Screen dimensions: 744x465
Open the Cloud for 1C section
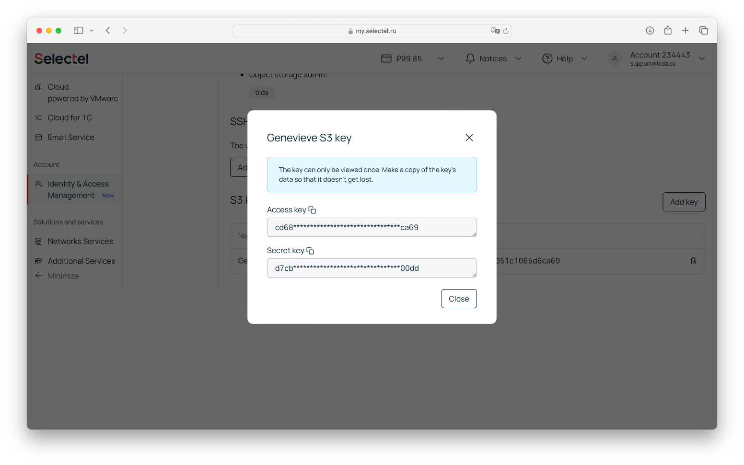[x=70, y=117]
